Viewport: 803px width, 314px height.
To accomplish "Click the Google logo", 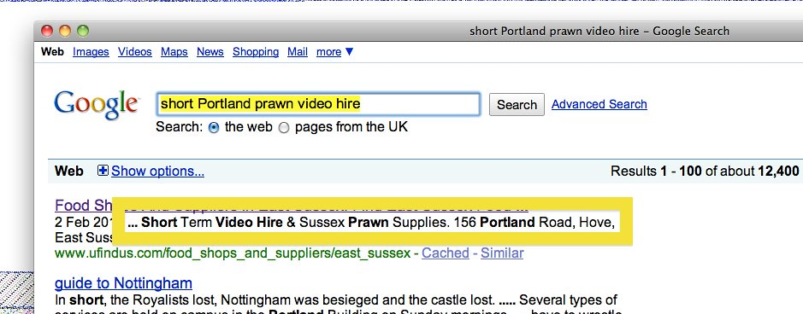I will [x=97, y=105].
